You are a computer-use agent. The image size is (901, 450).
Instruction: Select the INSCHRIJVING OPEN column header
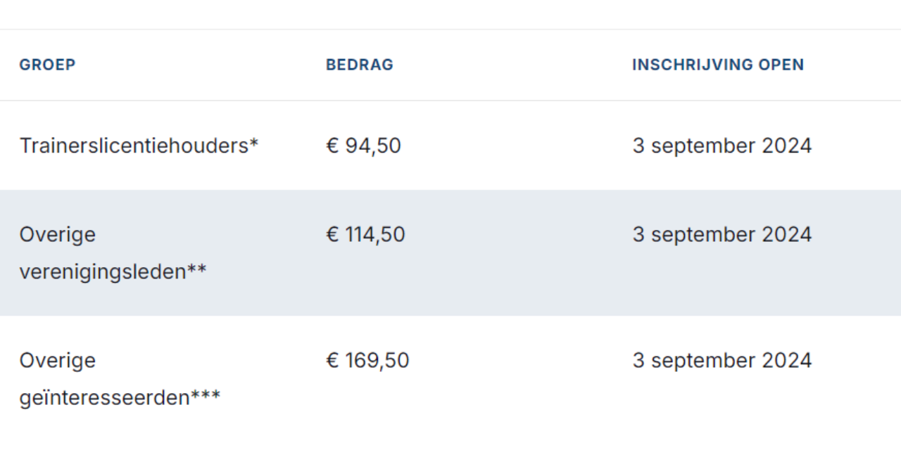pyautogui.click(x=717, y=65)
